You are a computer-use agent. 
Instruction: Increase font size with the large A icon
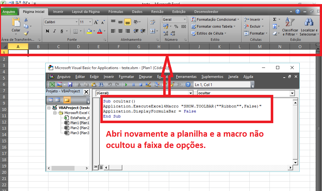(x=96, y=22)
